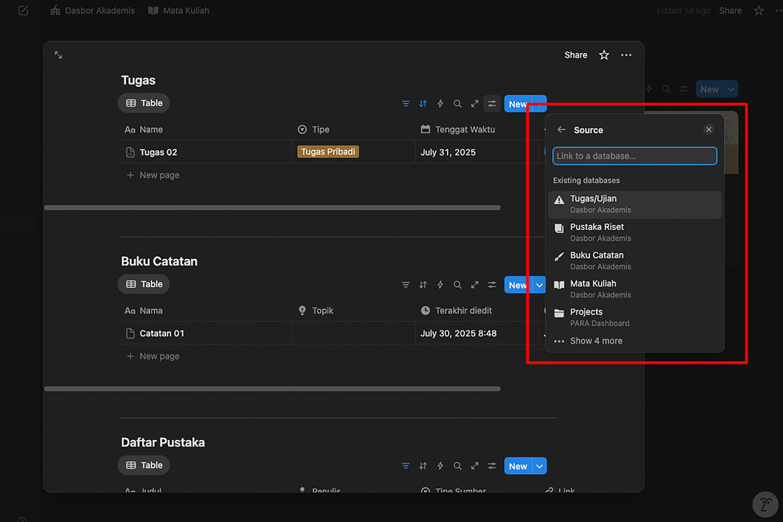This screenshot has height=522, width=783.
Task: Open view settings in Daftar Pustaka
Action: coord(492,465)
